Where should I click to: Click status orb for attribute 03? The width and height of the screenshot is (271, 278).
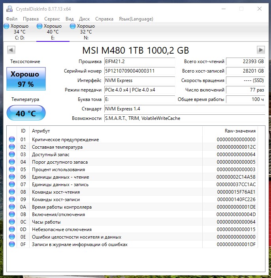point(12,154)
